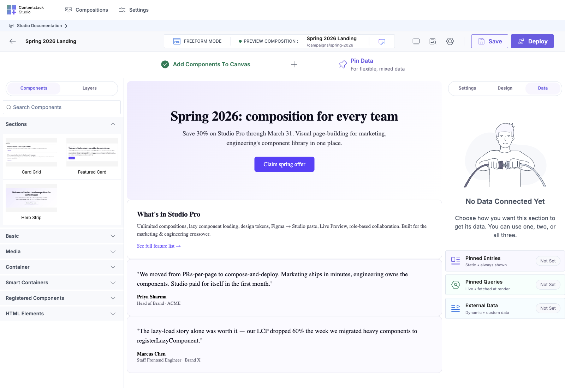Click the disk icon on Save

click(481, 41)
